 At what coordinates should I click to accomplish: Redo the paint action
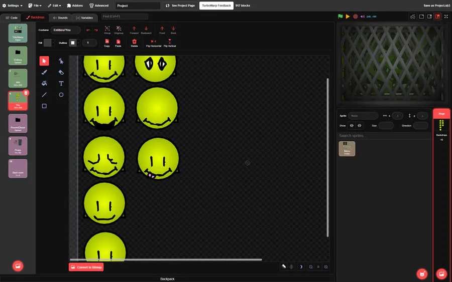pos(96,30)
